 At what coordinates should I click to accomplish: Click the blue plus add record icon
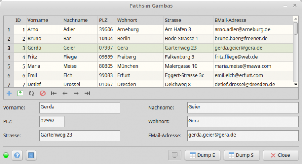9,93
